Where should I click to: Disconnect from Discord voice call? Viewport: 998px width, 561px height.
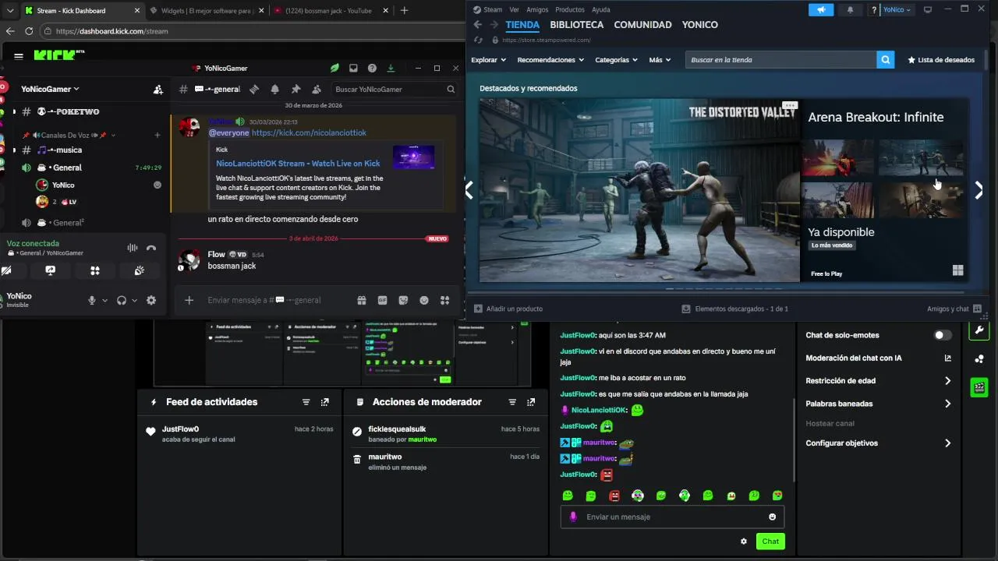[x=151, y=248]
